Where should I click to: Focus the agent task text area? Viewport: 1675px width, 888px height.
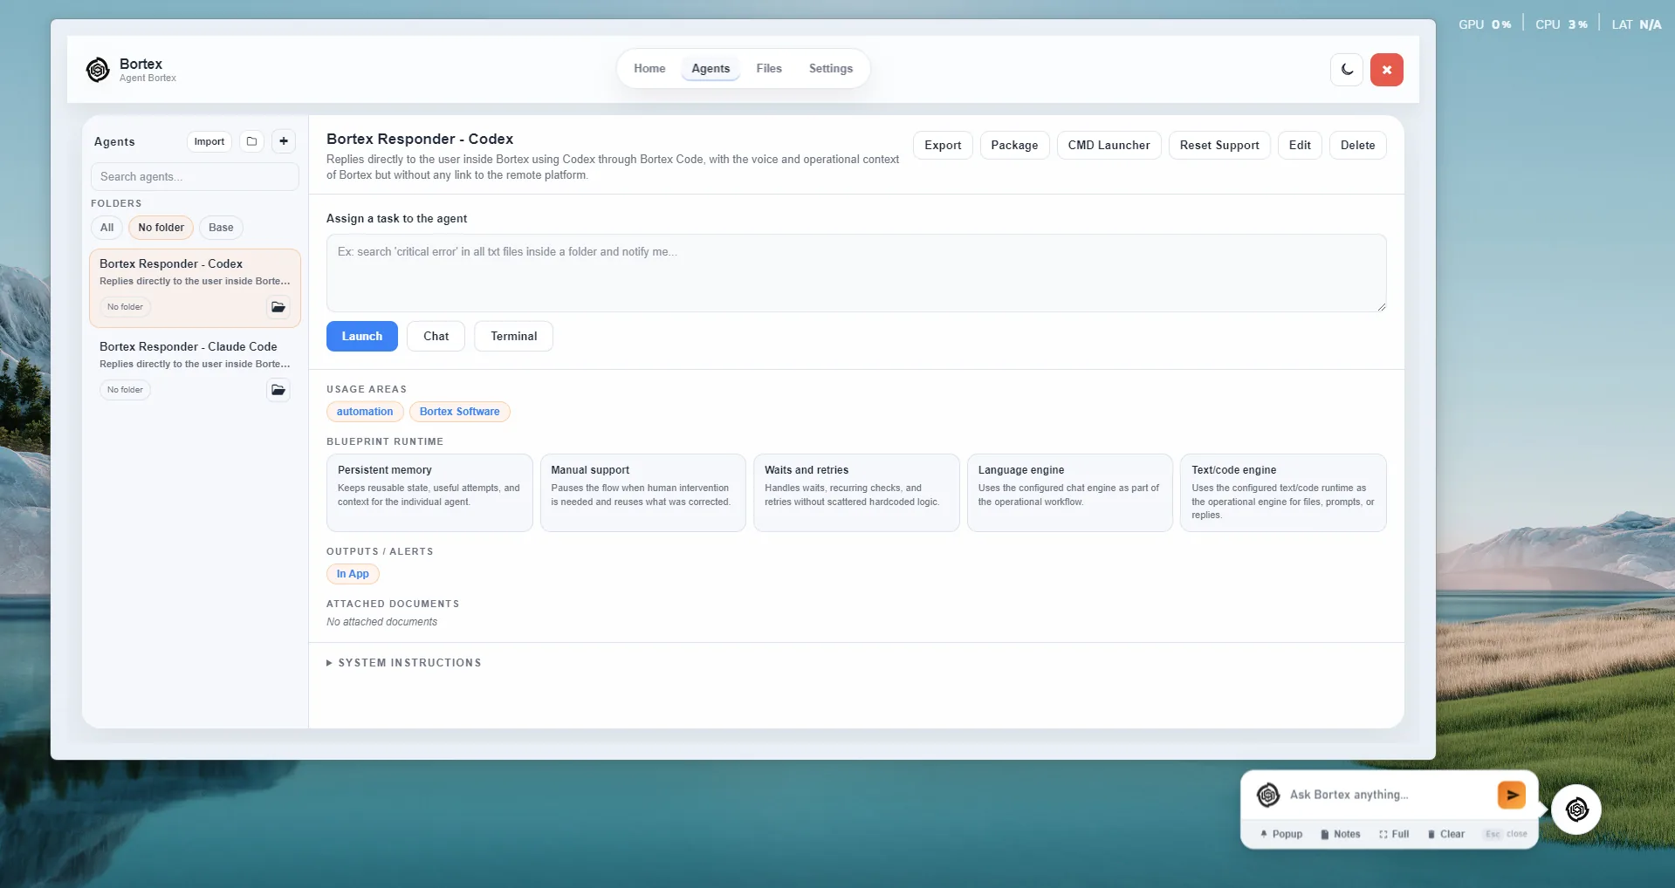point(856,273)
